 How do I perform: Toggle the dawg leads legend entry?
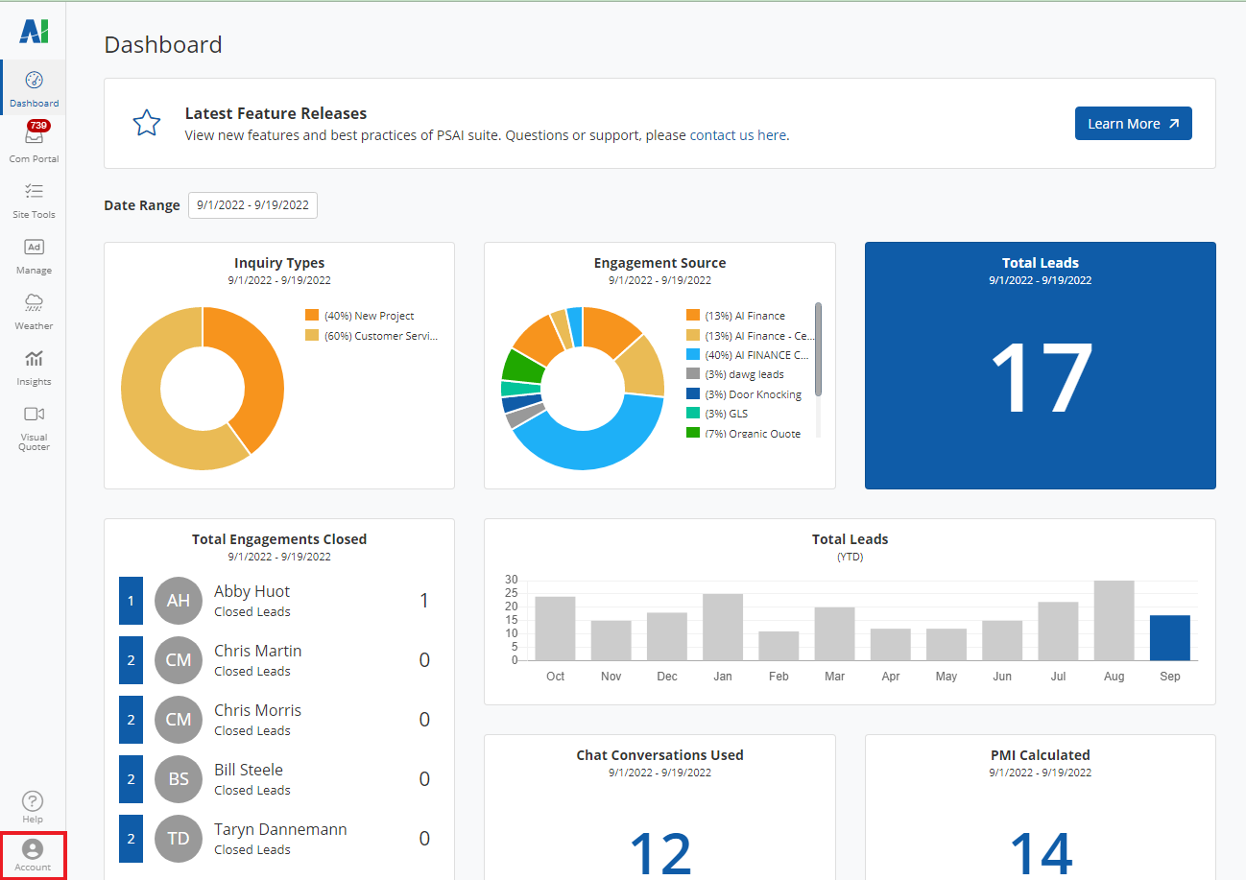(x=744, y=374)
